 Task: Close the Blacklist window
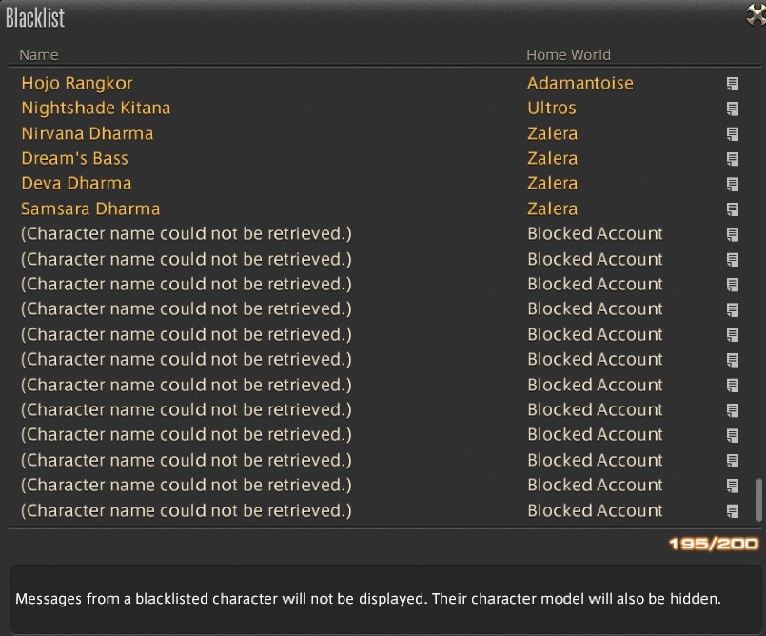pyautogui.click(x=756, y=13)
